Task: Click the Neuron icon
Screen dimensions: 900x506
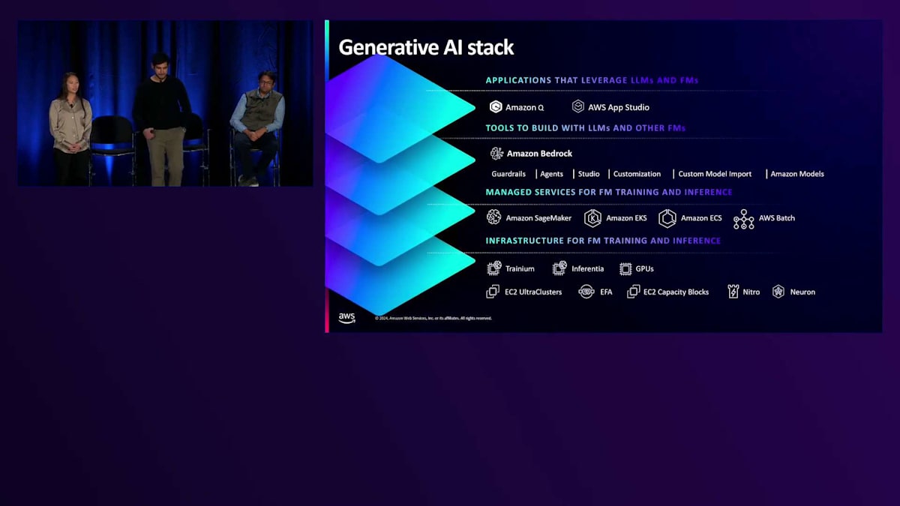Action: tap(778, 292)
